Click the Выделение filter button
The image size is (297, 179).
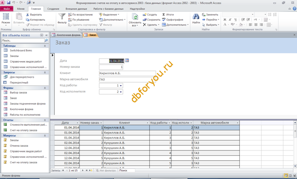click(x=109, y=15)
